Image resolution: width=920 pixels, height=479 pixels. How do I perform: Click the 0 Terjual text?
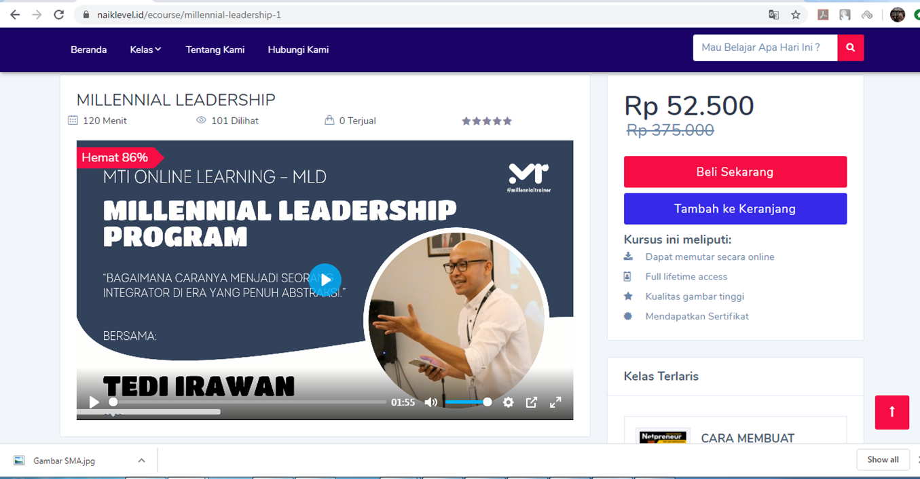point(358,121)
